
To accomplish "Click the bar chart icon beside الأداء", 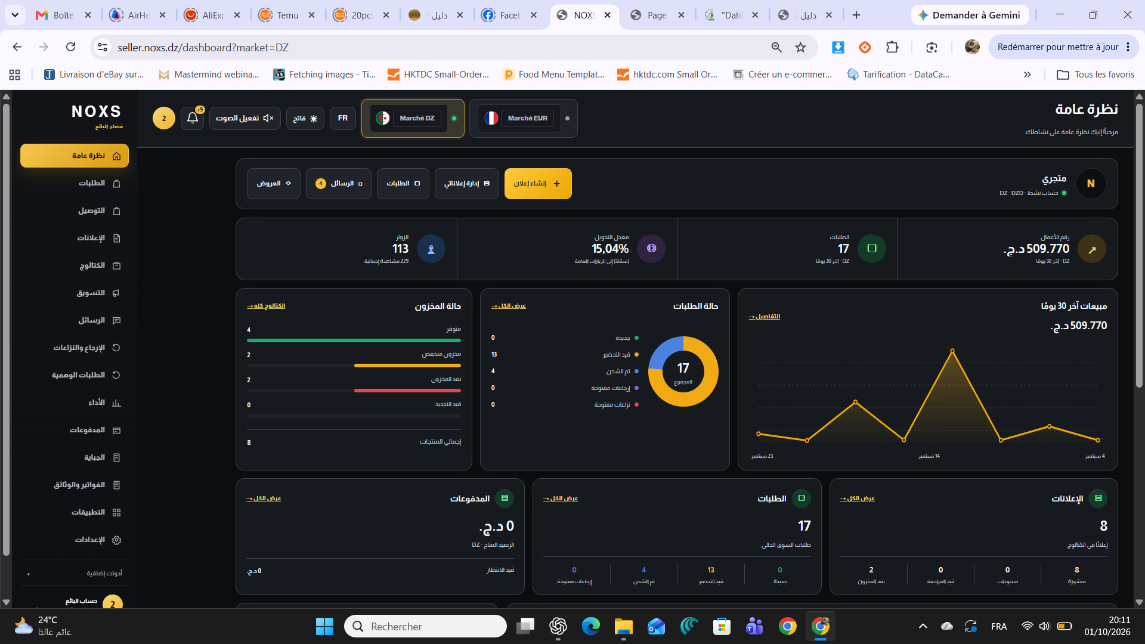I will click(x=117, y=402).
